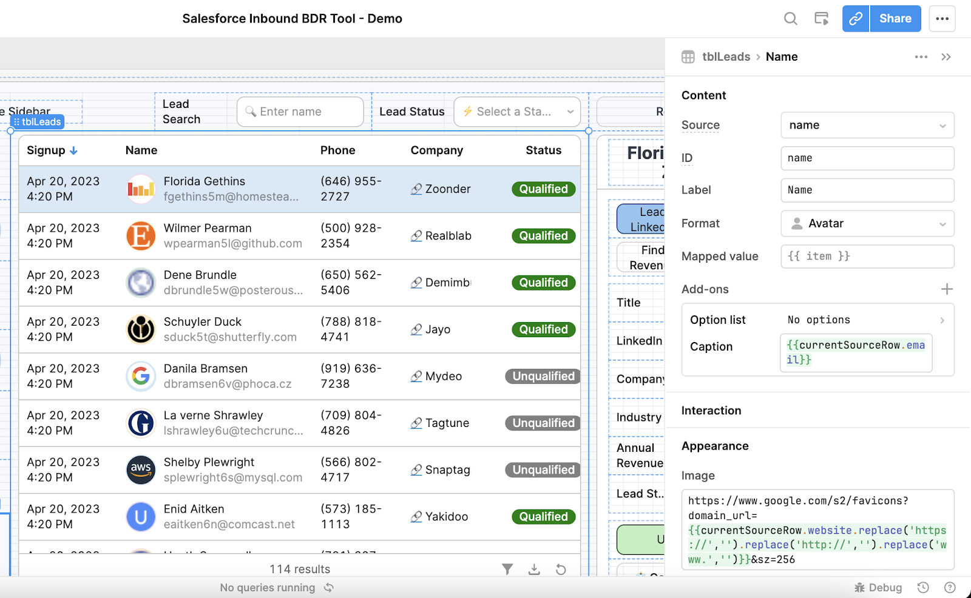
Task: Click the Name column header
Action: click(141, 150)
